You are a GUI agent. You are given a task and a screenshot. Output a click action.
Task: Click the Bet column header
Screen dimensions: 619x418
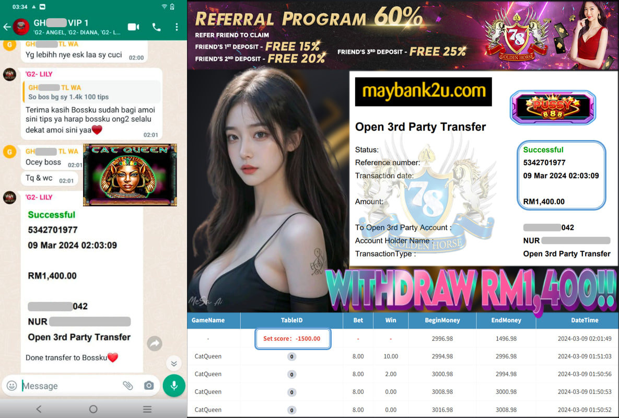click(358, 320)
